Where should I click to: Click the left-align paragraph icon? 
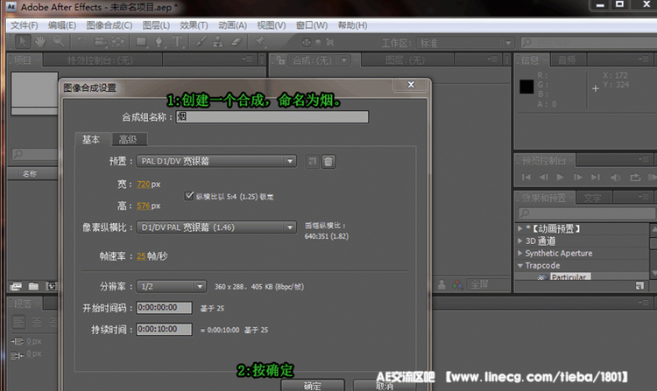click(18, 322)
